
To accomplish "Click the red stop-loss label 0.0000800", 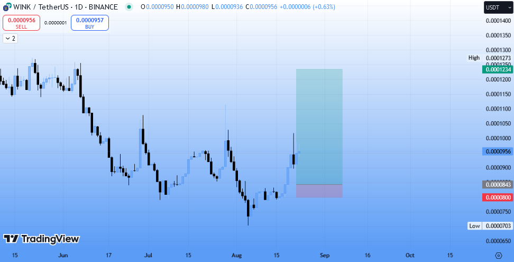I will 498,197.
